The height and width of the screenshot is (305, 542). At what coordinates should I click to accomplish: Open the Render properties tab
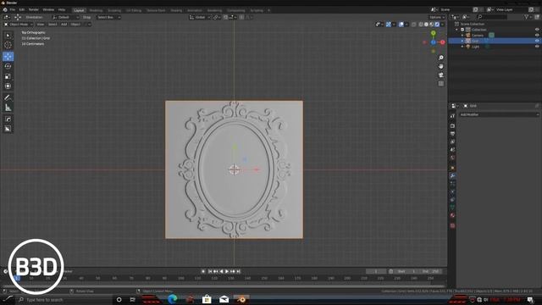452,126
